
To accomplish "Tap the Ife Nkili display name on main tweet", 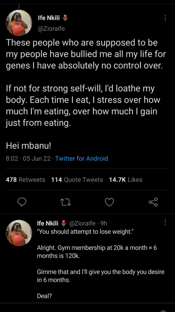I will 49,18.
